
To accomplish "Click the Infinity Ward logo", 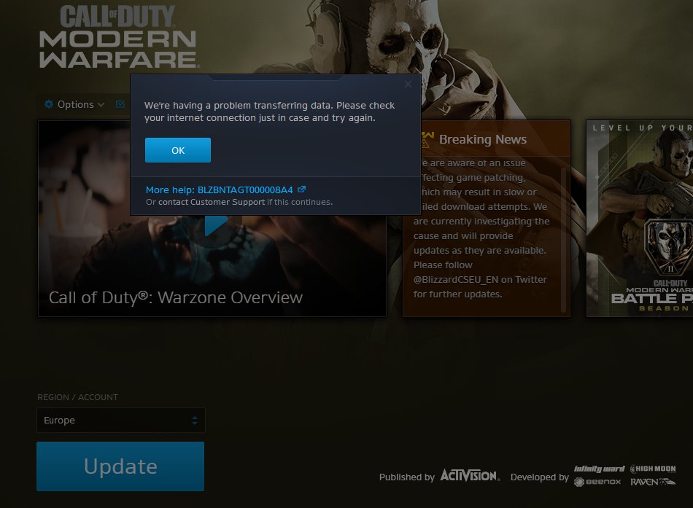I will click(x=599, y=469).
